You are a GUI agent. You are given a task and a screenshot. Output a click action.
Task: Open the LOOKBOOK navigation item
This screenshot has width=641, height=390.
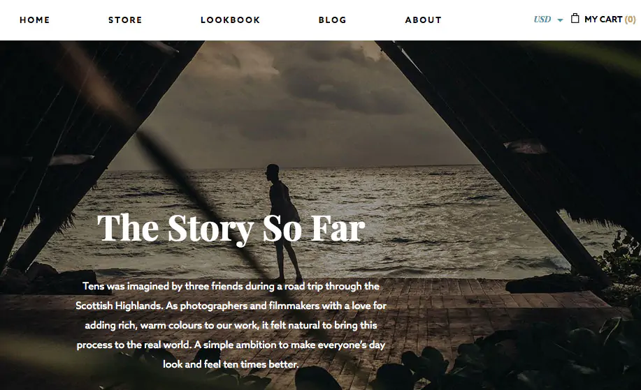[230, 20]
